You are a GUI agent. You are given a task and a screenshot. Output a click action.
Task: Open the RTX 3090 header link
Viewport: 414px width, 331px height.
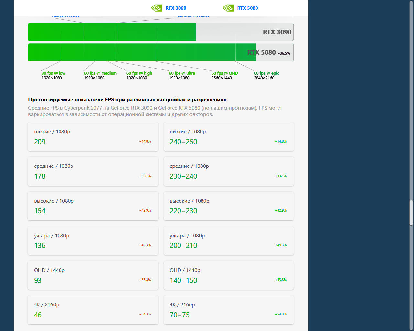click(x=176, y=8)
